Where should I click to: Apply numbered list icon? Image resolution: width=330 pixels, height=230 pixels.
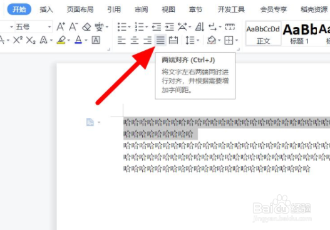[139, 27]
